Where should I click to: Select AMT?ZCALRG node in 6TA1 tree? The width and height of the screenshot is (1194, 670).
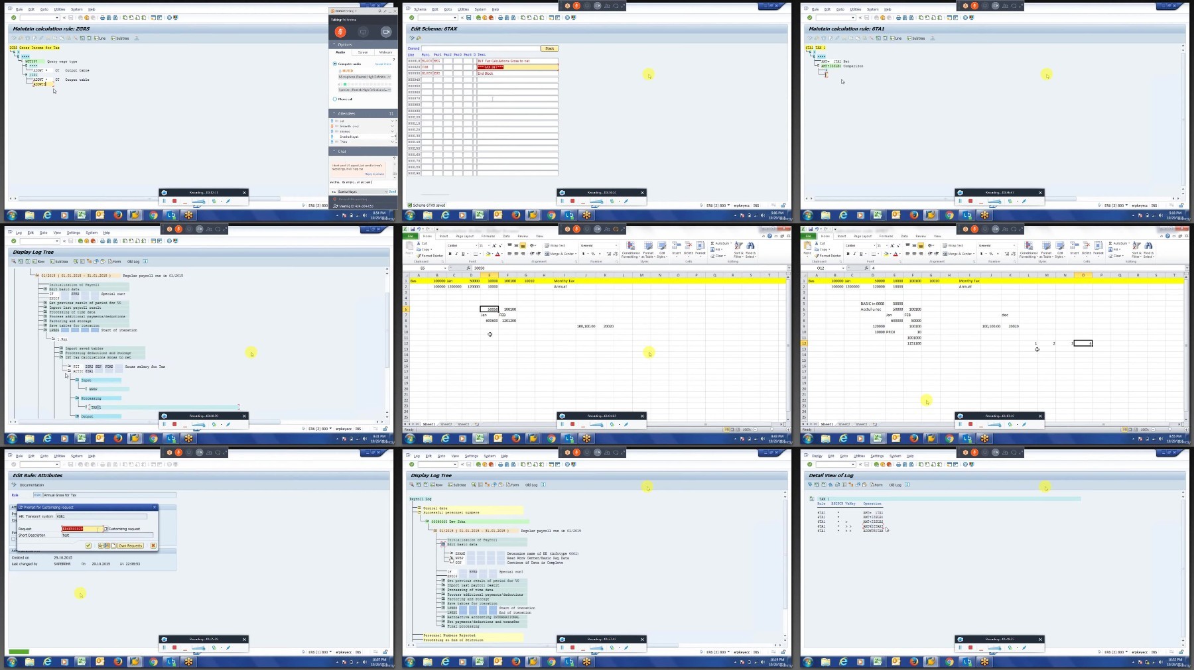tap(831, 66)
